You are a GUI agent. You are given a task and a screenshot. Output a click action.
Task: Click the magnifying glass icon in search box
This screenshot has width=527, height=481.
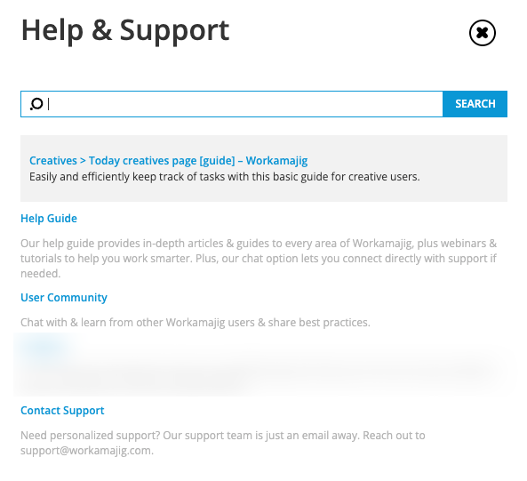(36, 104)
